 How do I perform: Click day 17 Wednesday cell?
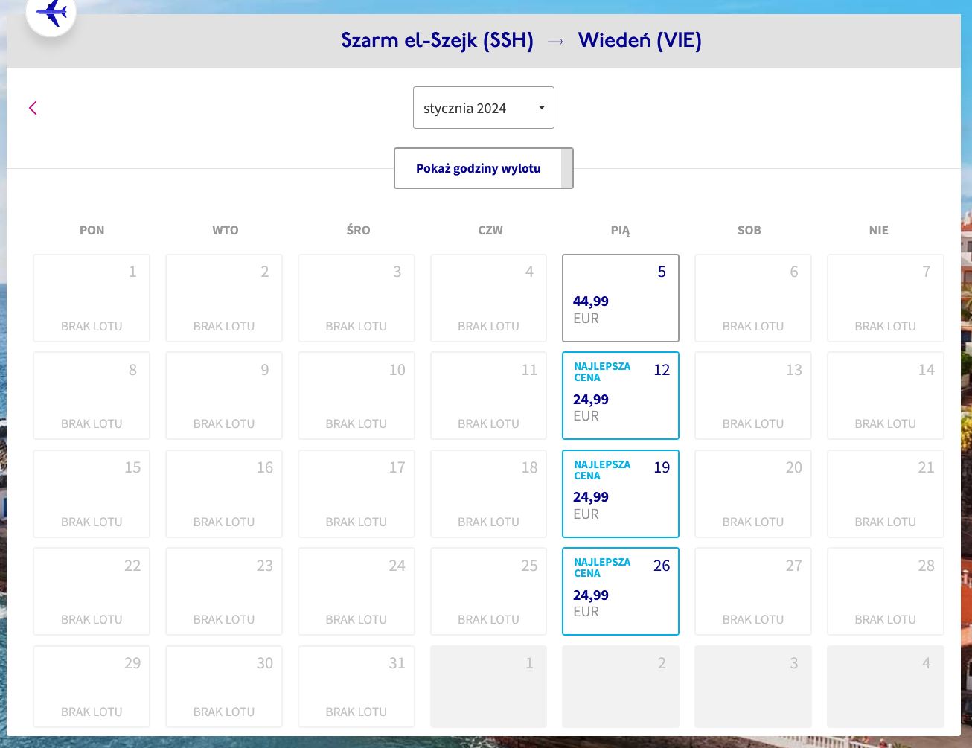tap(356, 493)
